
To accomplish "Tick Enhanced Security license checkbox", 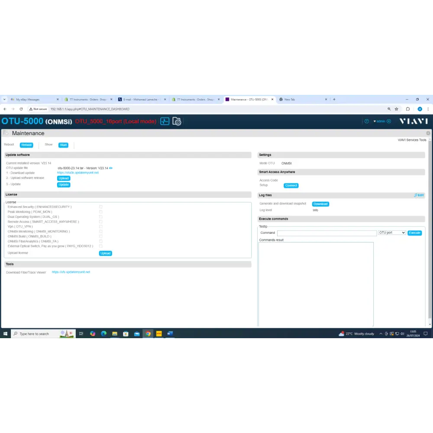I will pos(101,207).
